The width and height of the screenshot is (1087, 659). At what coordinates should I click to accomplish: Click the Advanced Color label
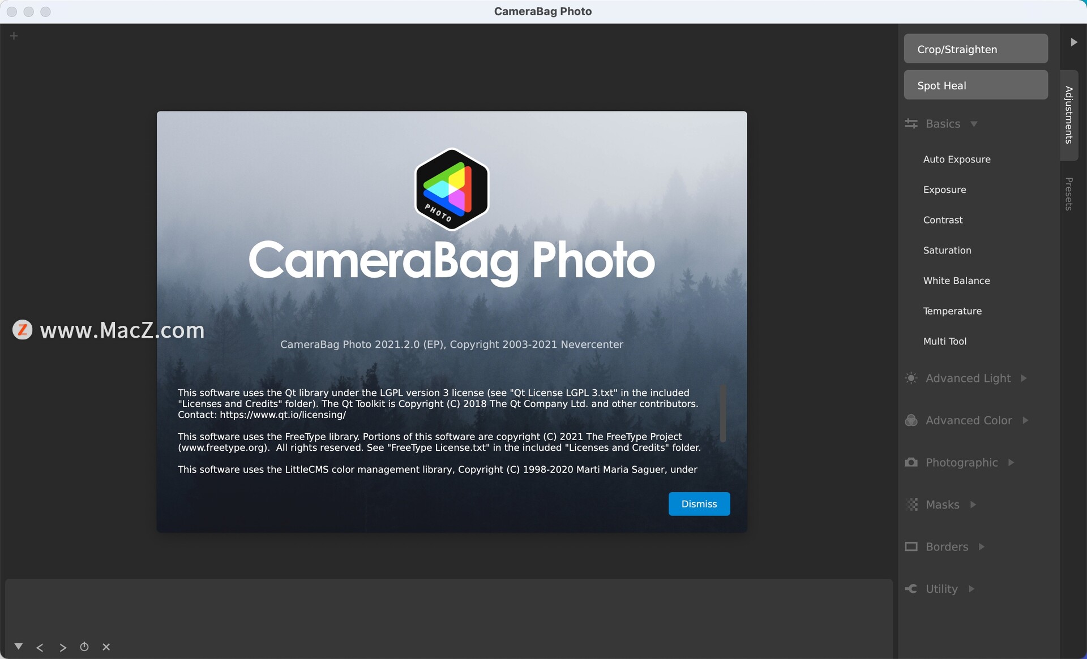point(969,420)
